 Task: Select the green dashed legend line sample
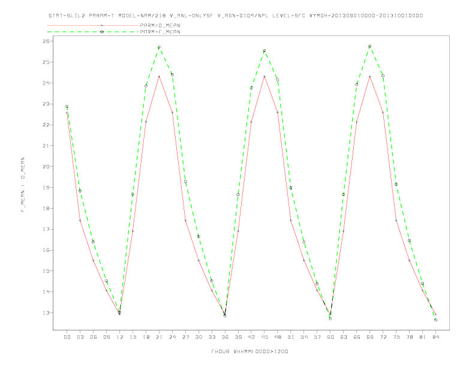[93, 32]
